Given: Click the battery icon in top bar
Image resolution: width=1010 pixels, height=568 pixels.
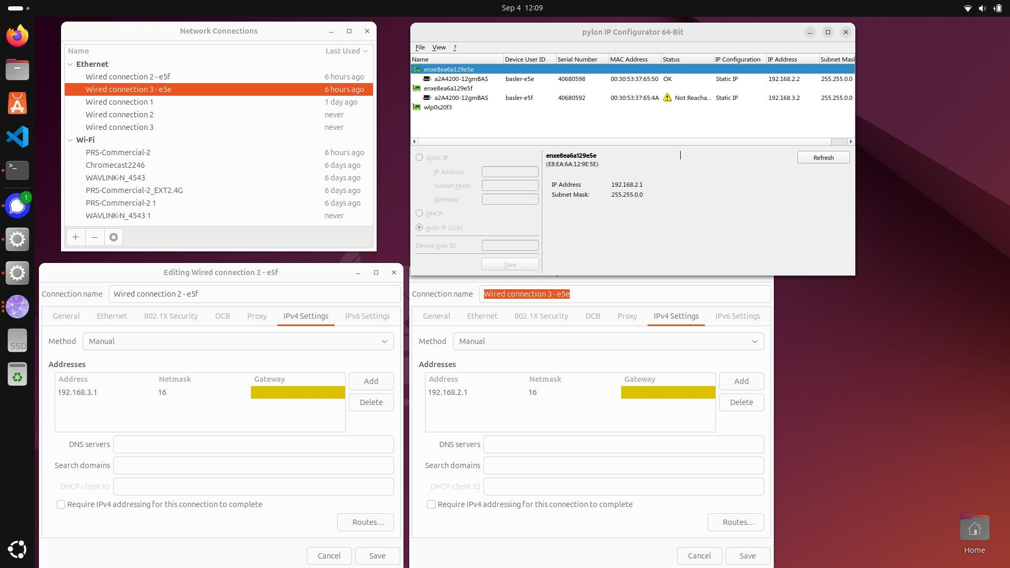Looking at the screenshot, I should (x=997, y=8).
